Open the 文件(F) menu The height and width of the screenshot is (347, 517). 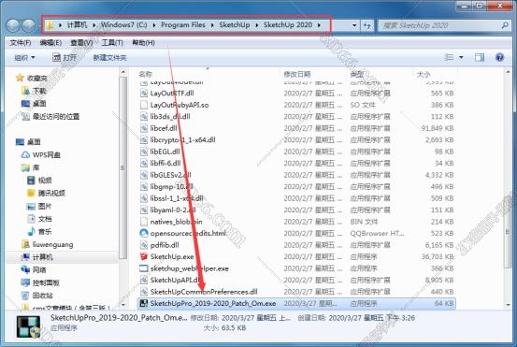pos(21,42)
